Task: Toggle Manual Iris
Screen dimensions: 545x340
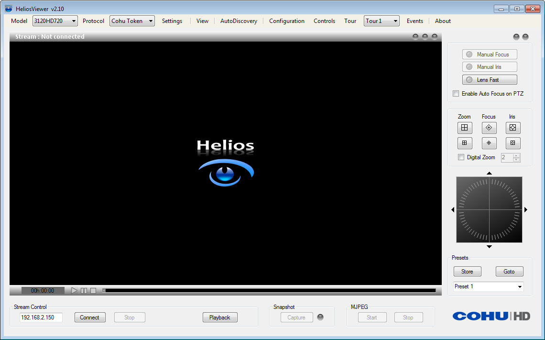Action: click(x=490, y=67)
